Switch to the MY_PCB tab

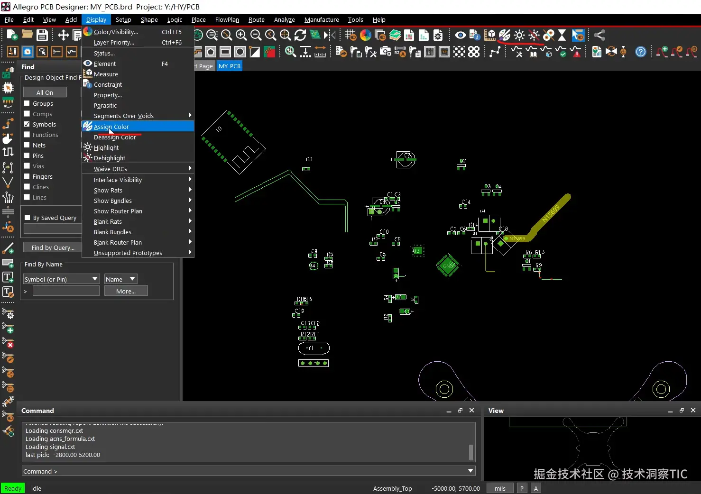(230, 66)
